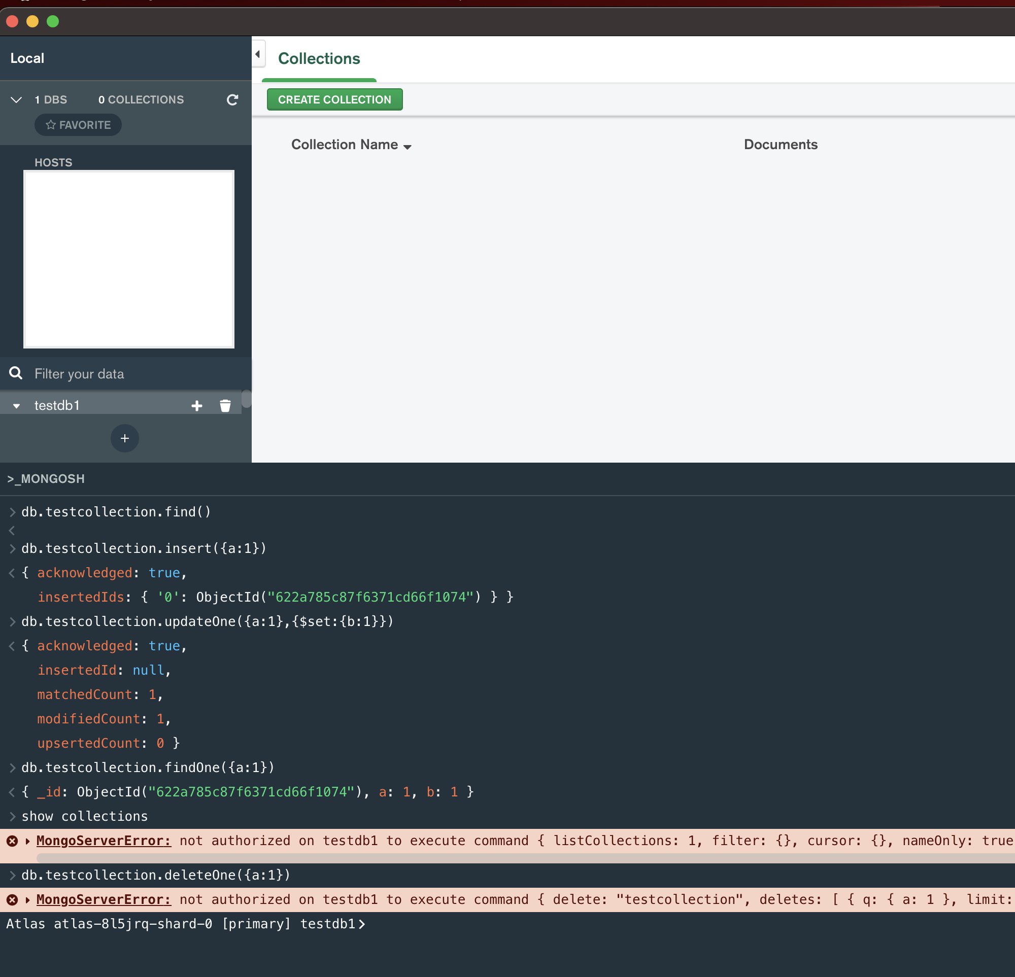Collapse the 1 DBS section chevron
This screenshot has width=1015, height=977.
16,100
